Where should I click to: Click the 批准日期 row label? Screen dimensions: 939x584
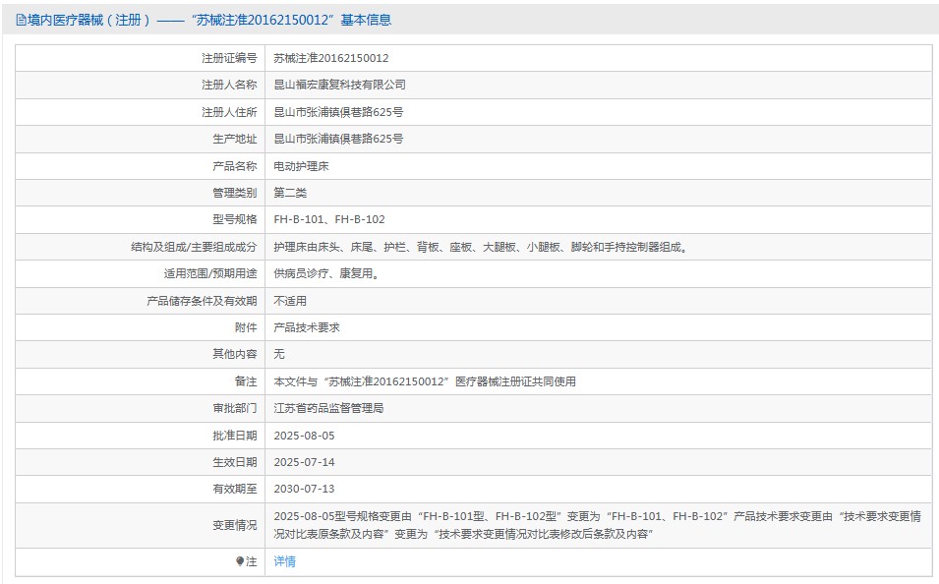pos(235,436)
